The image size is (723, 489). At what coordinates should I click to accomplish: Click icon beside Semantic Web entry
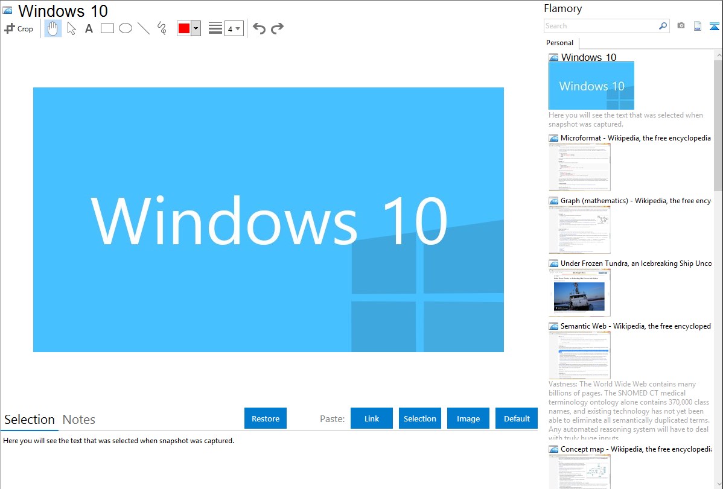pos(554,326)
